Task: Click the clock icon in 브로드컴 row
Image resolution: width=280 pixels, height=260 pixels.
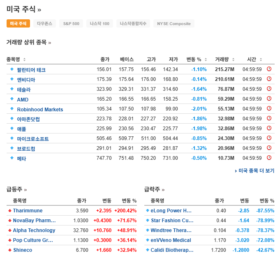Action: 269,148
